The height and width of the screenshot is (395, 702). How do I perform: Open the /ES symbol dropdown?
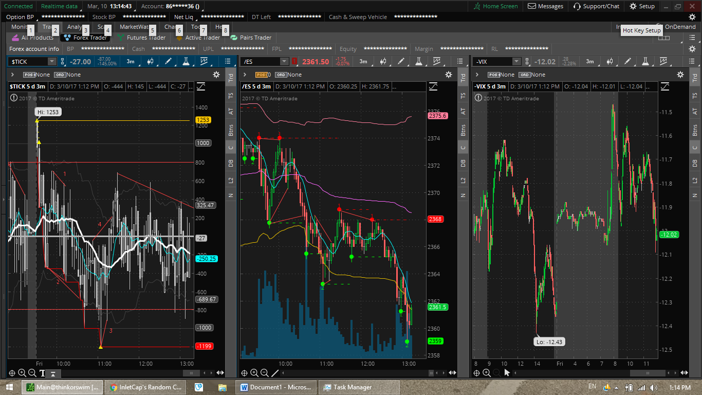coord(284,62)
